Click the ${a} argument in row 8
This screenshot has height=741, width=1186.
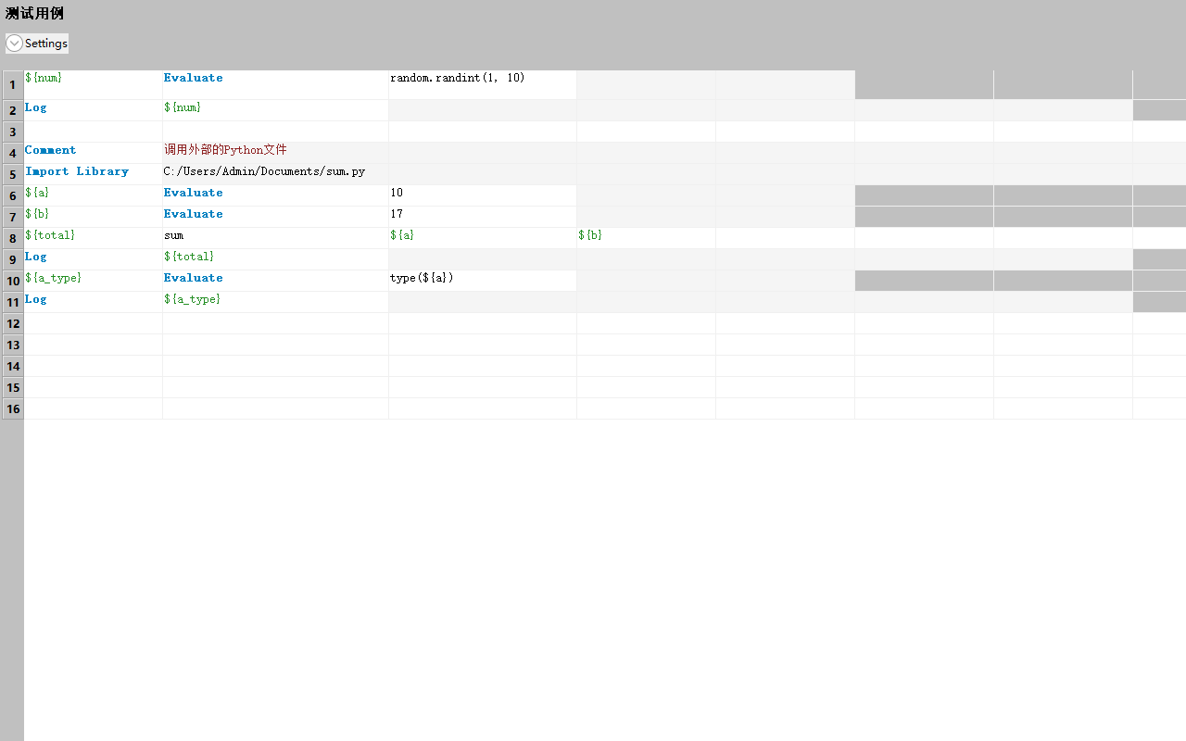(x=483, y=238)
